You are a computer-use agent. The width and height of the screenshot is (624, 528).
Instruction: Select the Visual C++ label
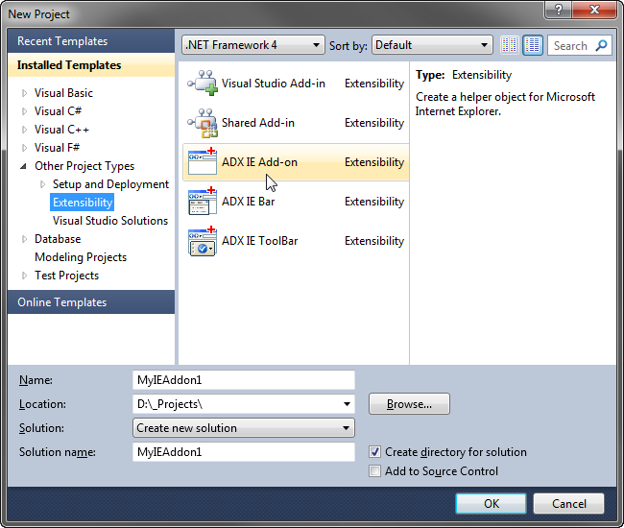61,130
